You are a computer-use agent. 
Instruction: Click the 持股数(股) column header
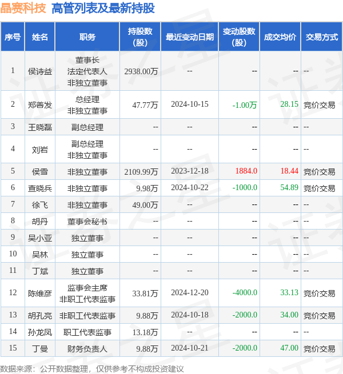click(x=140, y=37)
